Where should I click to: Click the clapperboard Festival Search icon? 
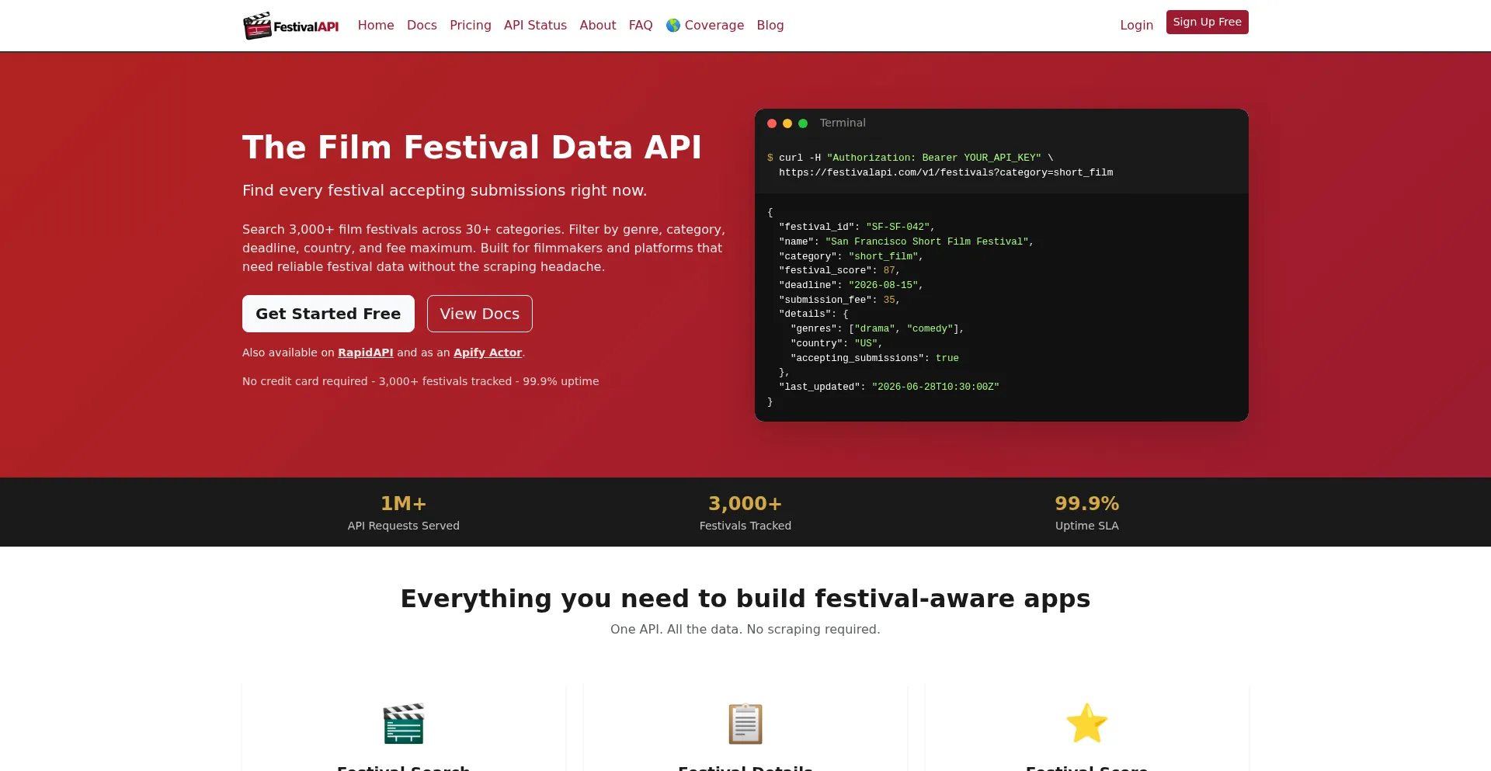click(x=404, y=724)
